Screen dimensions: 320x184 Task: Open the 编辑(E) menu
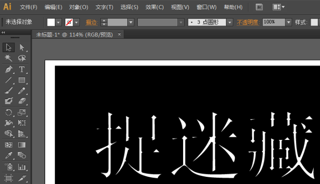coord(53,7)
